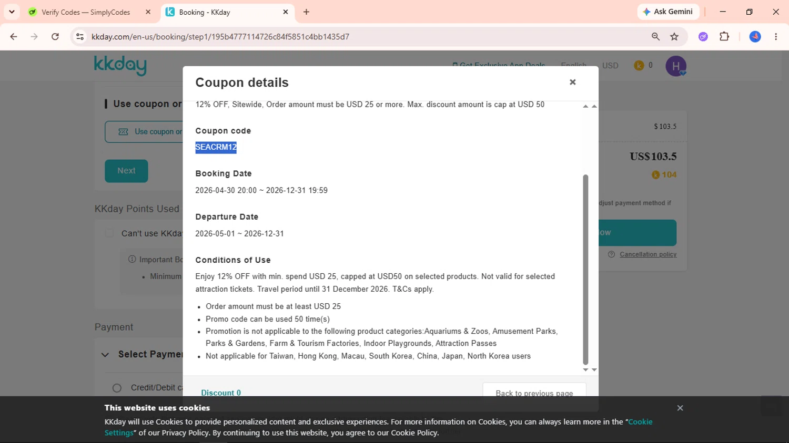Click the KKday points coin in header
The width and height of the screenshot is (789, 443).
click(x=639, y=65)
